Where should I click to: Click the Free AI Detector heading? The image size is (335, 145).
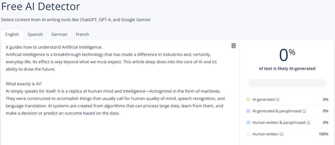click(41, 6)
